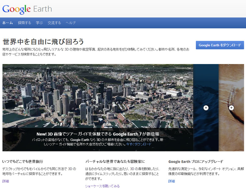Follow the 今すぐダウンロード link in banner
This screenshot has height=189, width=246.
coord(139,144)
